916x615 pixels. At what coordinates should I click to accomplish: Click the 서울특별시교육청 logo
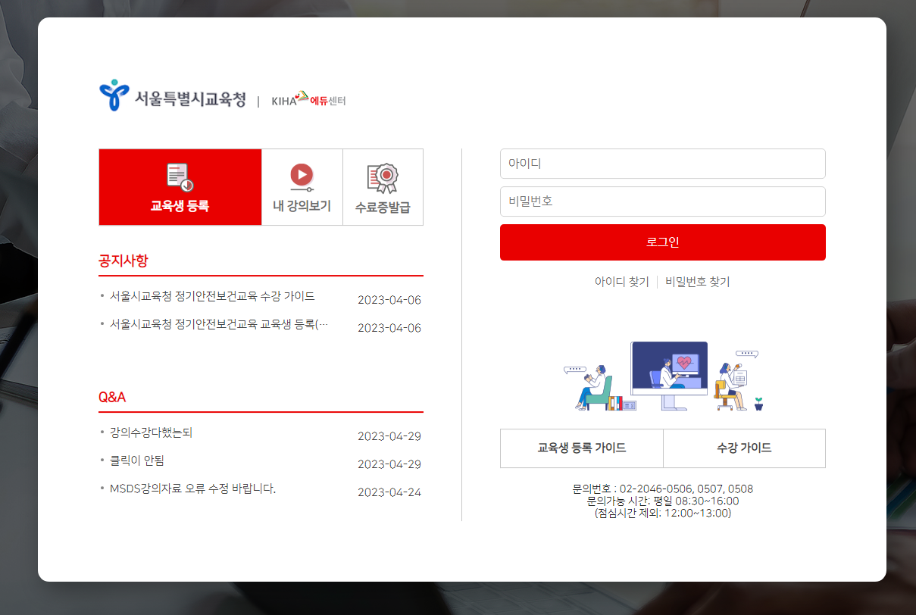[172, 97]
